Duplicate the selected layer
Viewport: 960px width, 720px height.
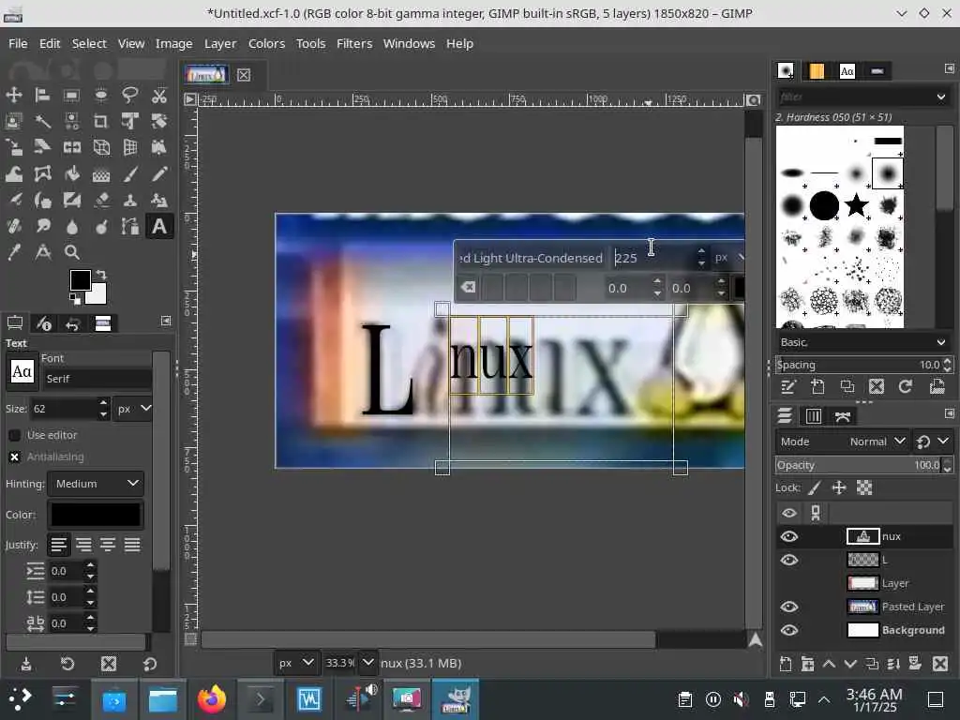(872, 664)
